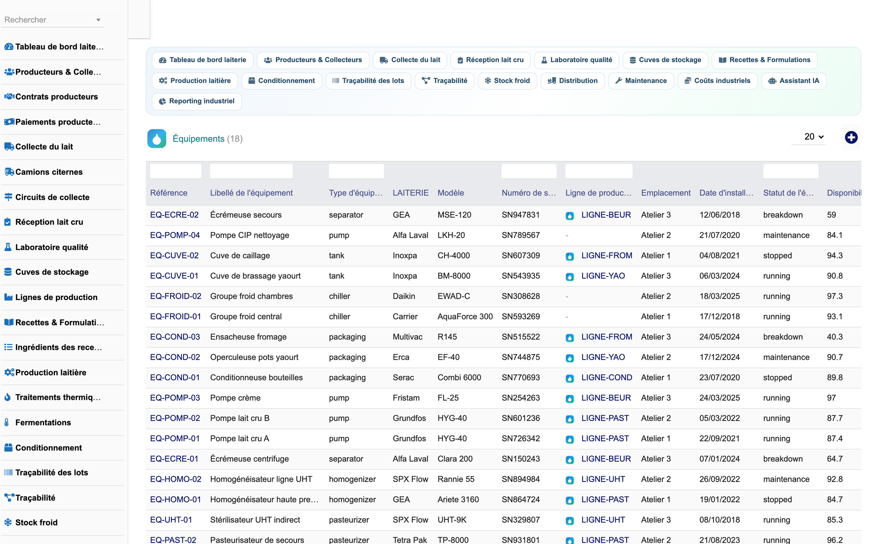The width and height of the screenshot is (880, 544).
Task: Click the 'AquaForce 300' model cell
Action: click(465, 316)
